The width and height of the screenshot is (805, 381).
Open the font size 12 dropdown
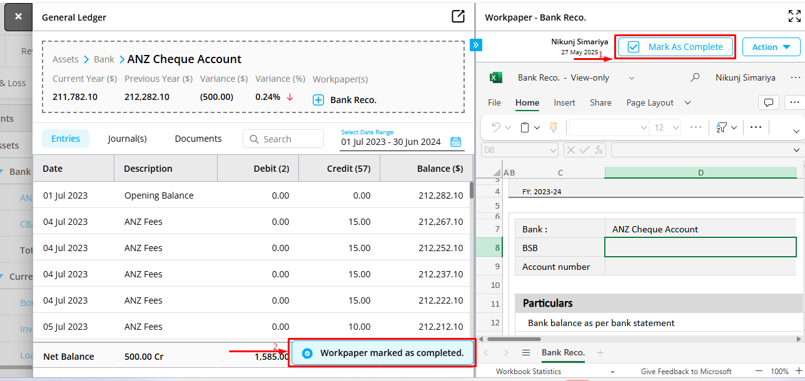point(666,127)
